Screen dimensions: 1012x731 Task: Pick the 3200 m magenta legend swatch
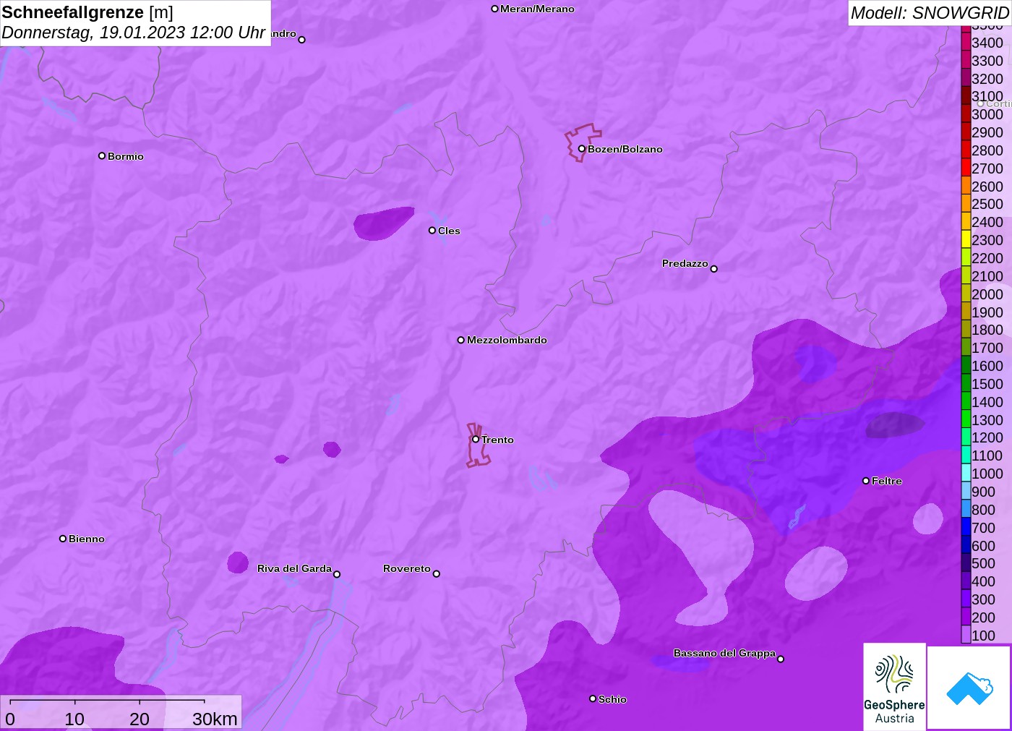pos(966,78)
